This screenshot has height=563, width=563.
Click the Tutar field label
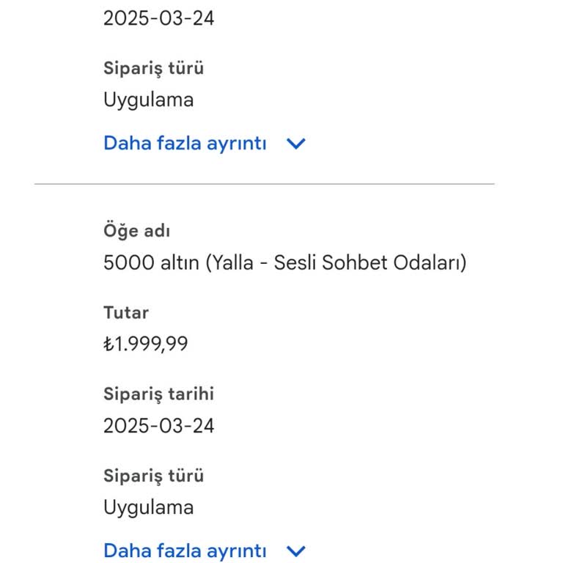point(126,312)
